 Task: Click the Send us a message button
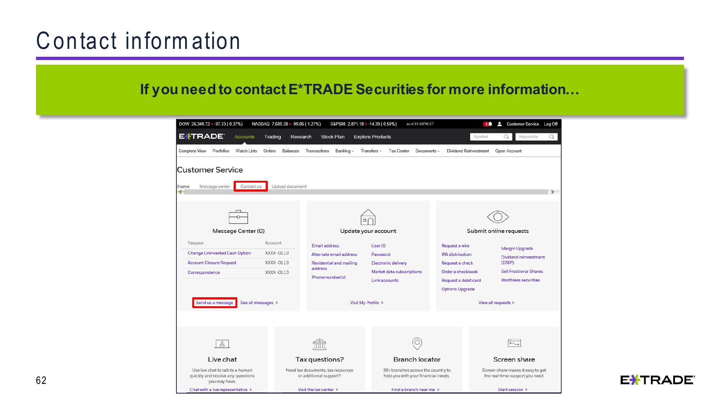tap(213, 302)
